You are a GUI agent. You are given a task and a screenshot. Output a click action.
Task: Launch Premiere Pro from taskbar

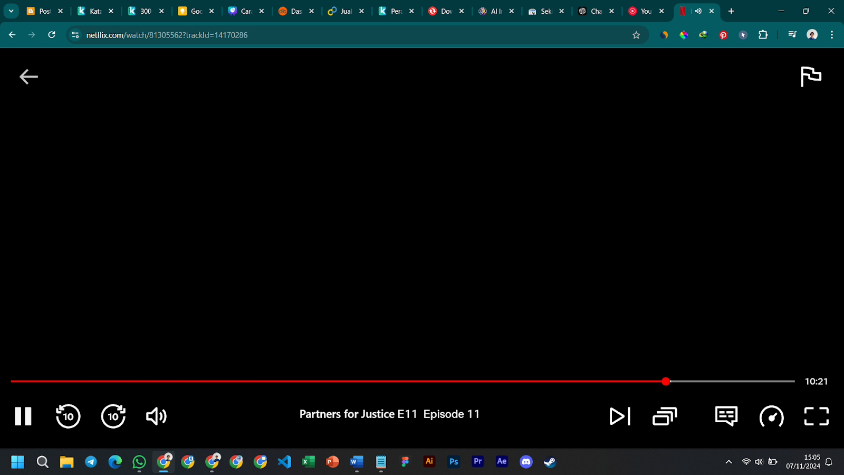click(478, 462)
